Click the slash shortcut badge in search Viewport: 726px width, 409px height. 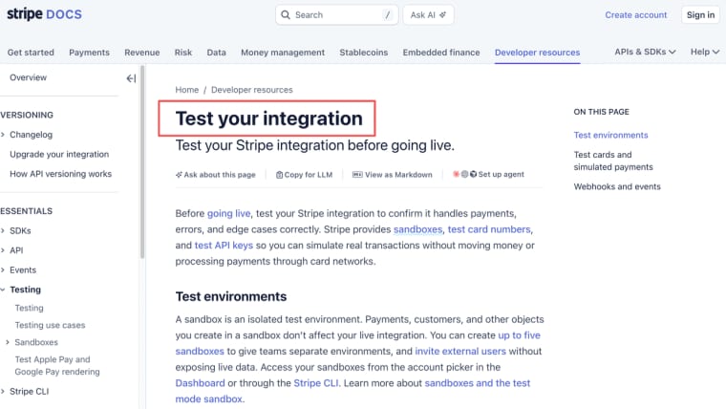click(x=388, y=15)
